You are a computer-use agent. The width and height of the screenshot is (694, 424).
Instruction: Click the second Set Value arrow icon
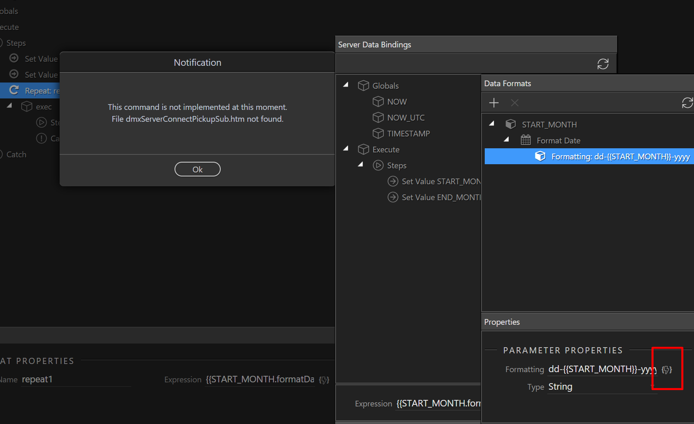[14, 74]
